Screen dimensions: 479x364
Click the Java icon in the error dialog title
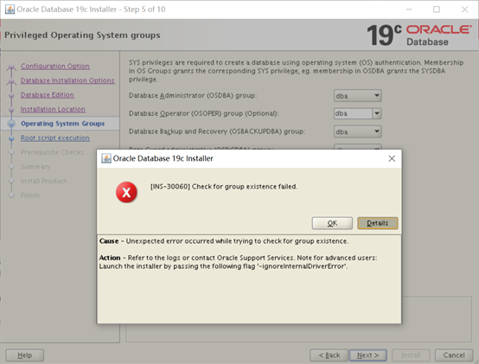pos(106,158)
